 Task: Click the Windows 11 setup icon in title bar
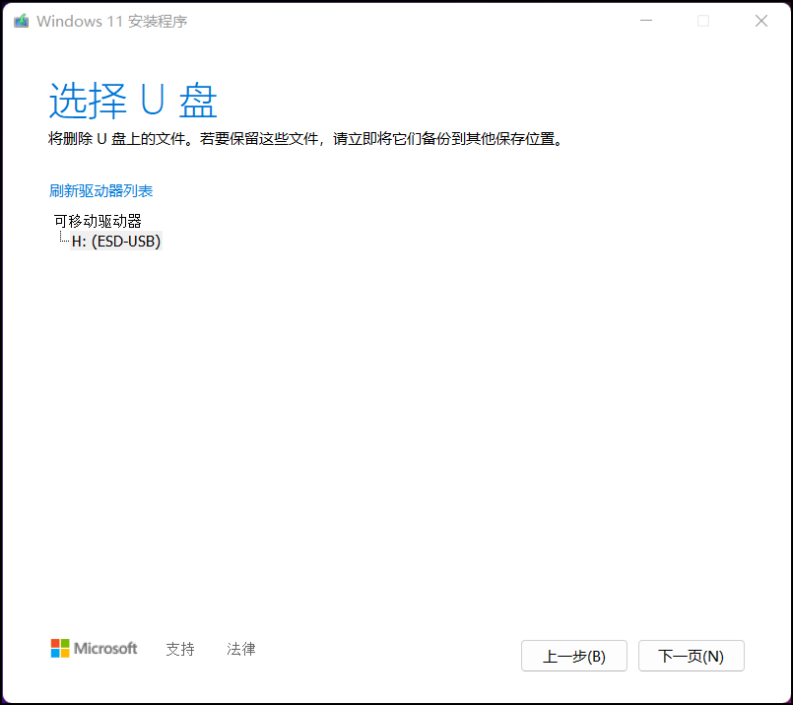click(22, 22)
